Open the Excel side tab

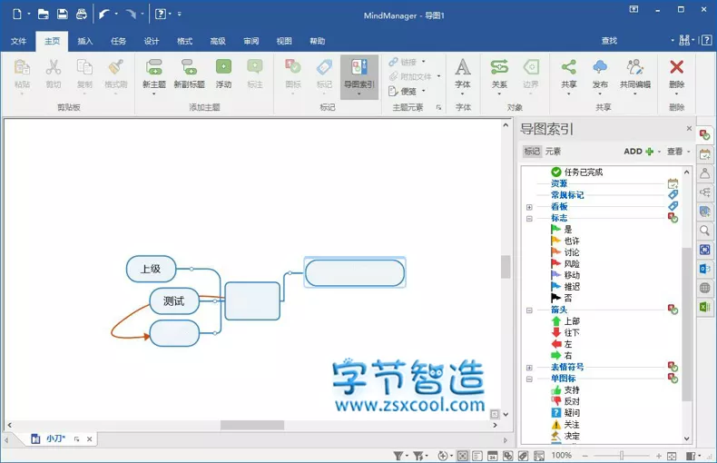pos(705,307)
